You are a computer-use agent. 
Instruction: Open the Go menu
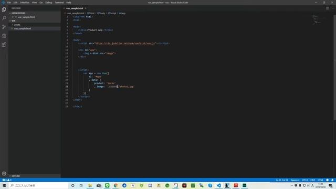point(41,3)
